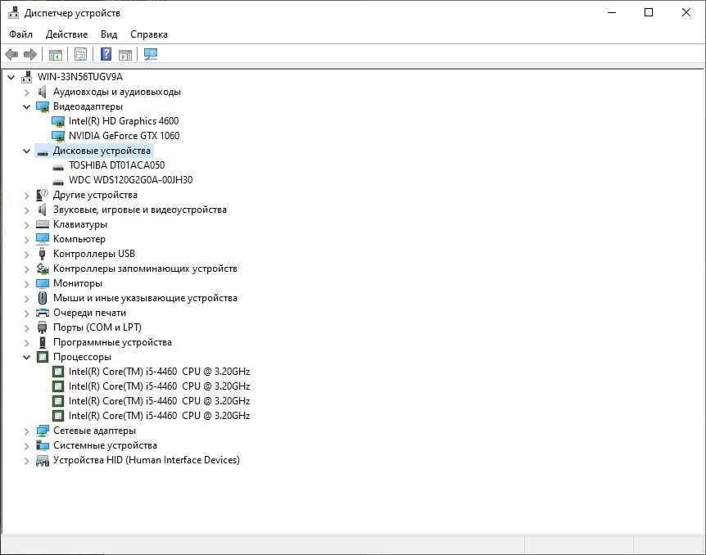Select Intel(R) HD Graphics 4600 text
The width and height of the screenshot is (706, 555).
pos(124,121)
